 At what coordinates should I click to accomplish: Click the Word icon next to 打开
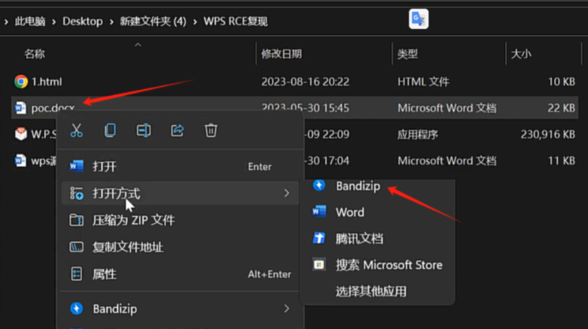(76, 166)
